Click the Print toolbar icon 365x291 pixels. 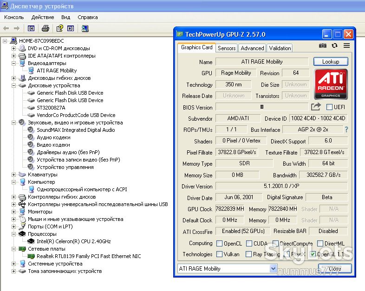click(x=46, y=28)
